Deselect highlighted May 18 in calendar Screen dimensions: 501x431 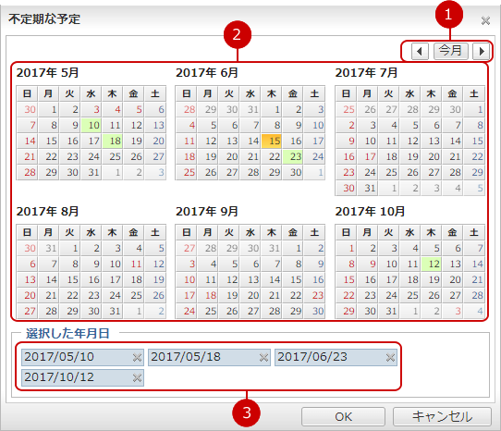(x=112, y=141)
